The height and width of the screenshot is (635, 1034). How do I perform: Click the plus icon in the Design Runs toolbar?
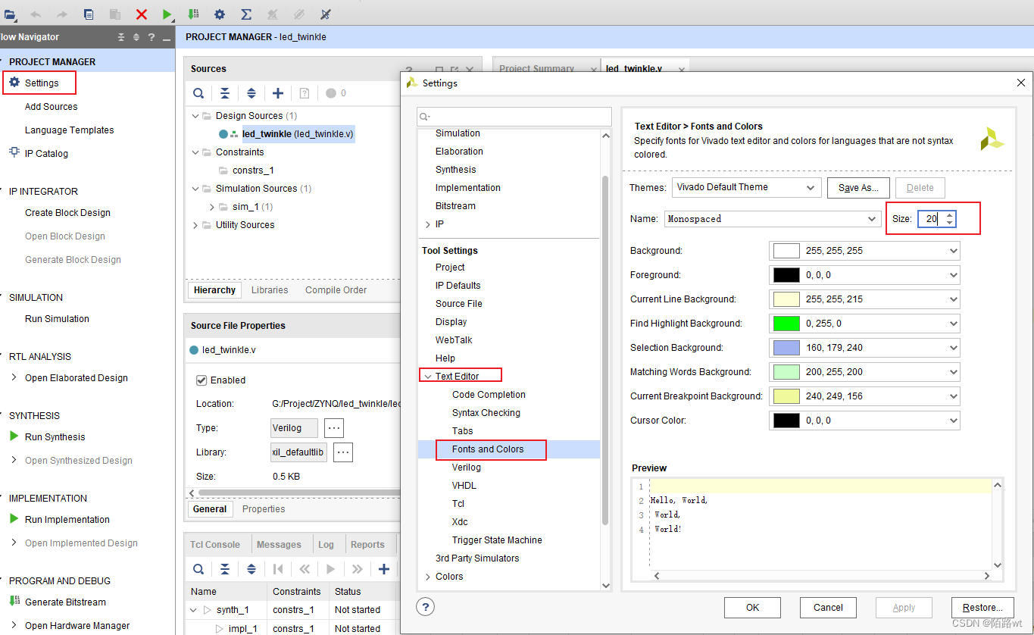point(384,569)
